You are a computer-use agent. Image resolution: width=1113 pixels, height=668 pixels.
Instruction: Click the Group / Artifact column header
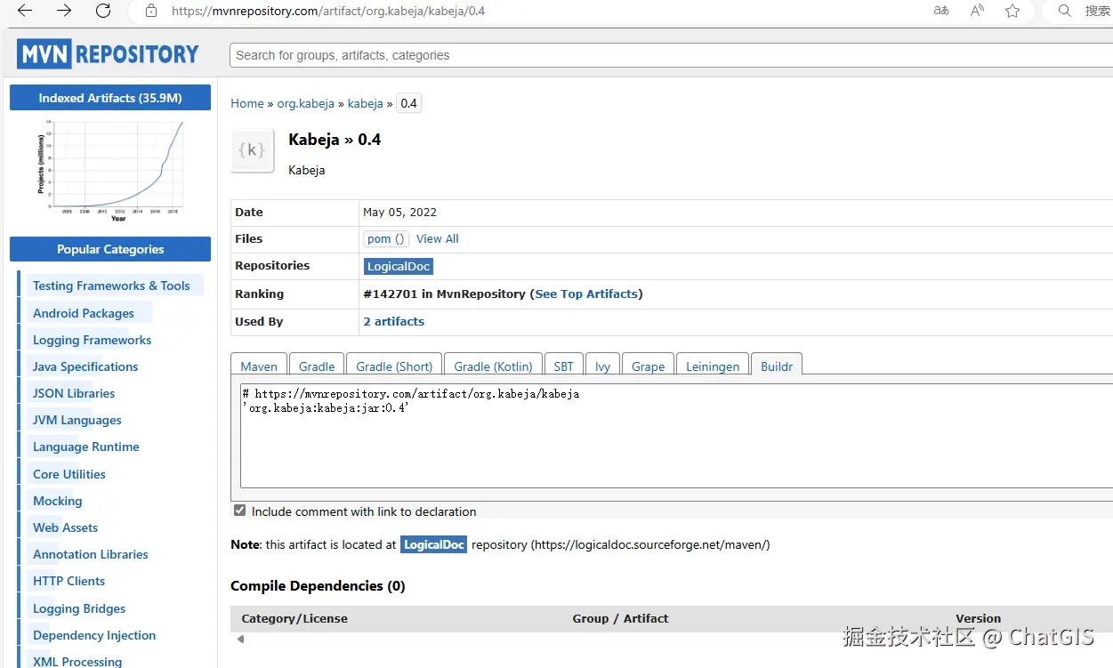coord(620,618)
